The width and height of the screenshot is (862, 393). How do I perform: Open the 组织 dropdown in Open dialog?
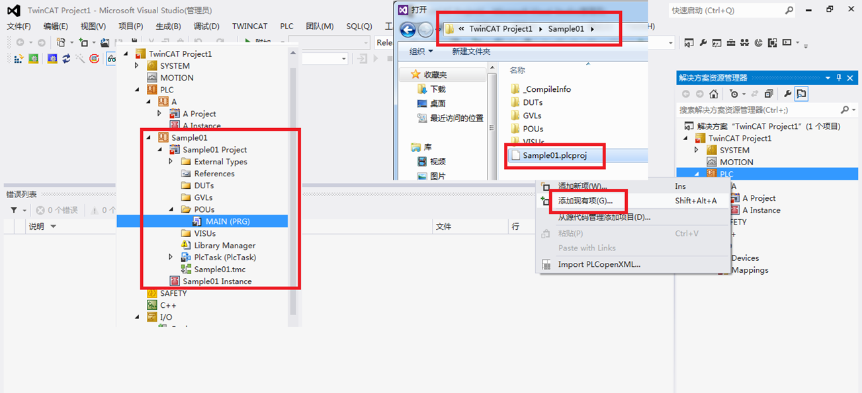(x=421, y=52)
